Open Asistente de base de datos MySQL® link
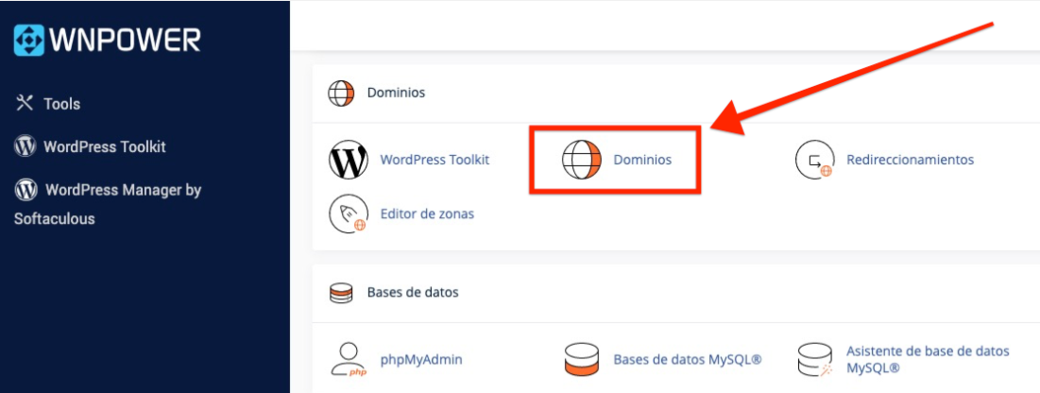The height and width of the screenshot is (393, 1040). tap(928, 360)
